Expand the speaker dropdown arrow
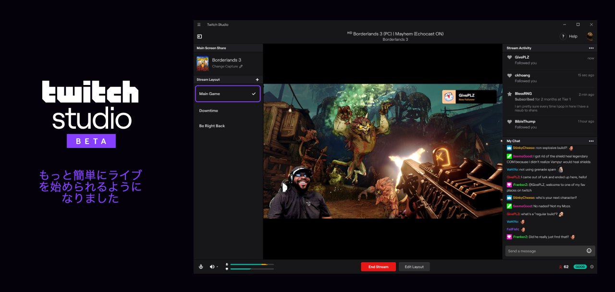Screen dimensions: 615x292 (217, 267)
